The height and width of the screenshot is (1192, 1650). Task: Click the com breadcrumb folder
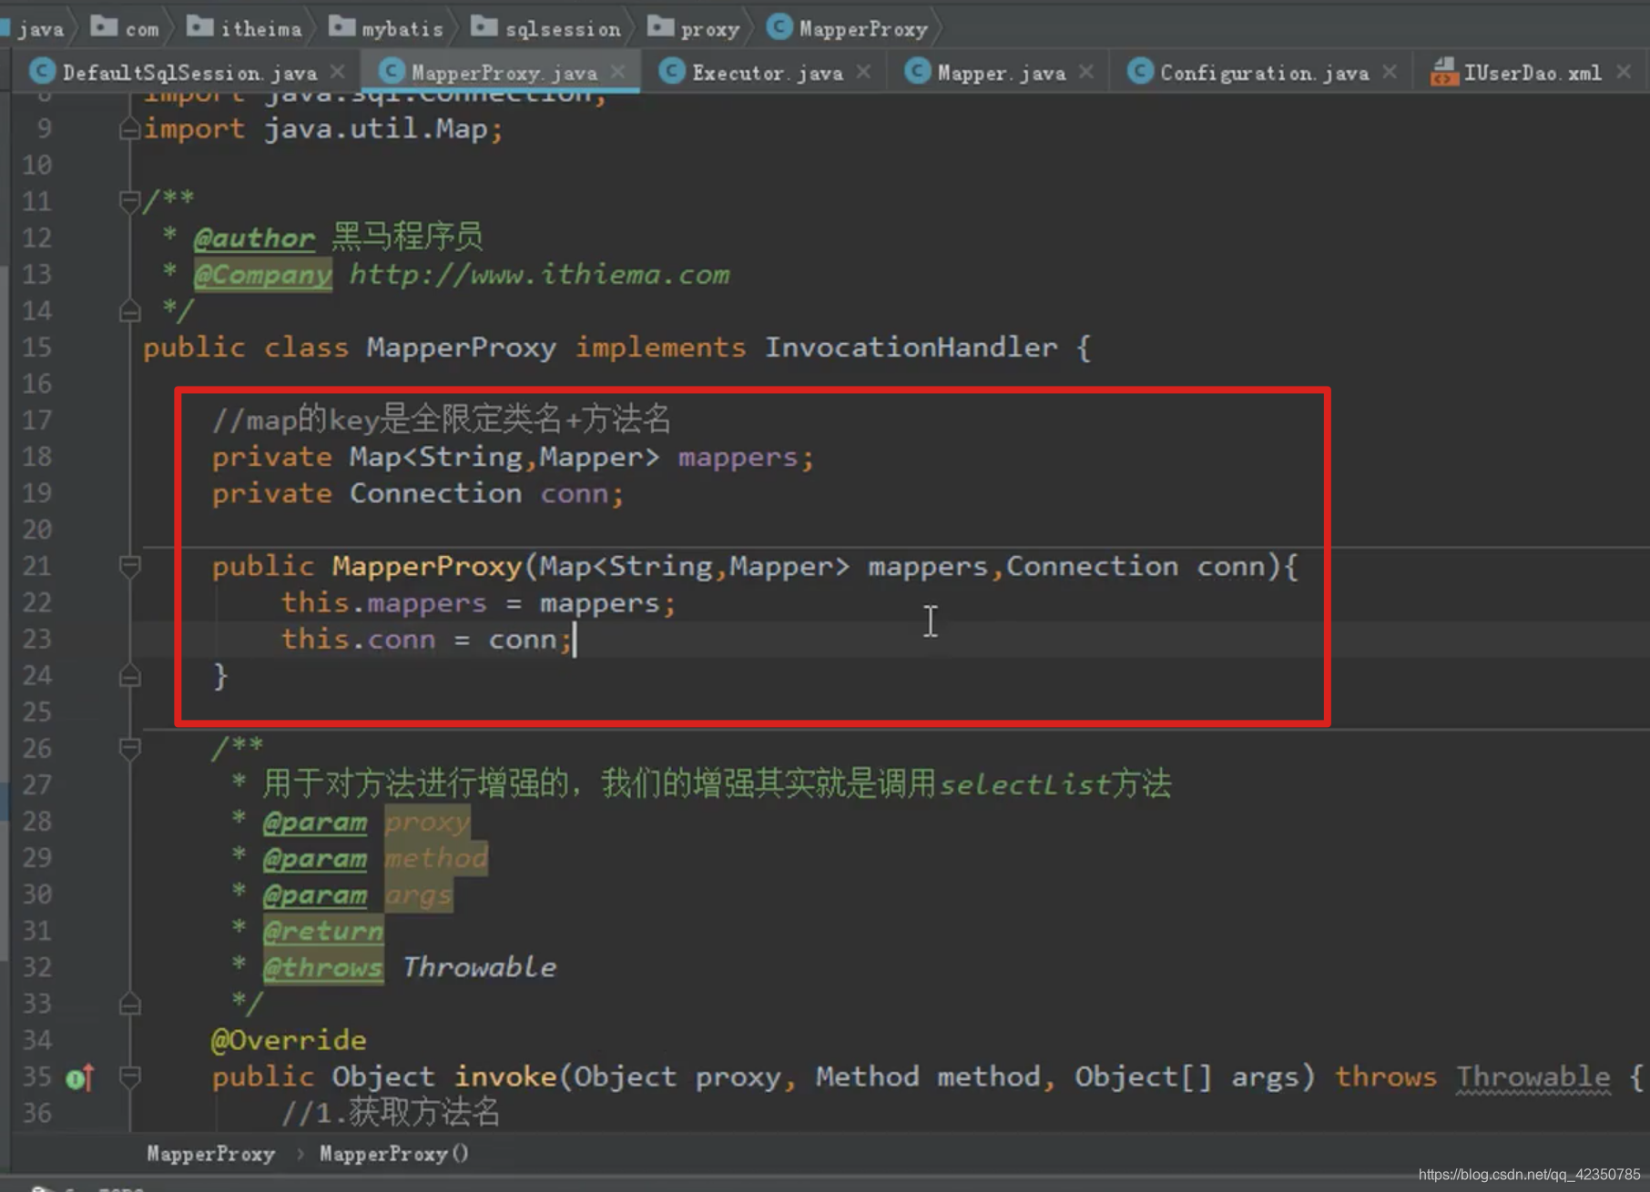click(125, 28)
